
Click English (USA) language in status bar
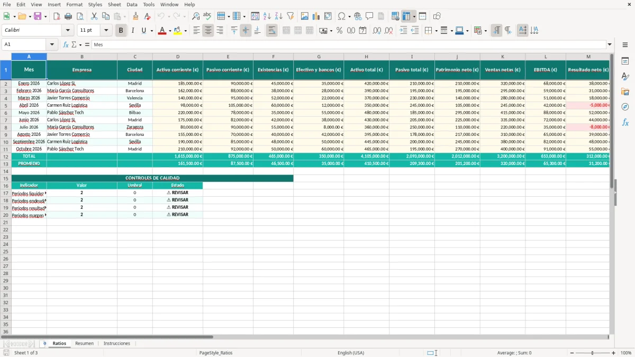(351, 353)
